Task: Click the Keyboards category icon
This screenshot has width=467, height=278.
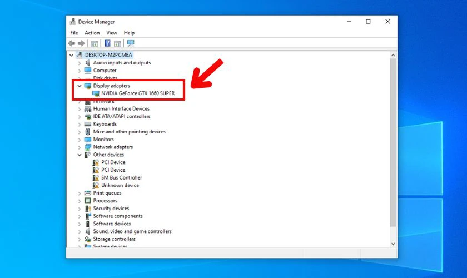Action: pyautogui.click(x=88, y=124)
